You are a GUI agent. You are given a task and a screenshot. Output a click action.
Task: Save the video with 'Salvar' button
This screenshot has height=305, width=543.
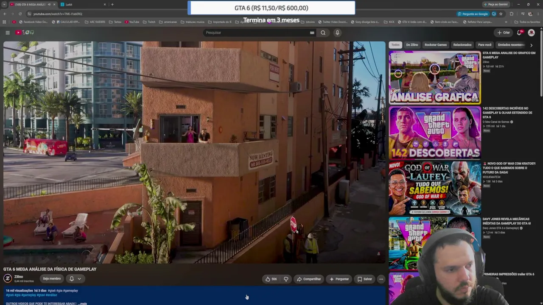click(x=365, y=279)
